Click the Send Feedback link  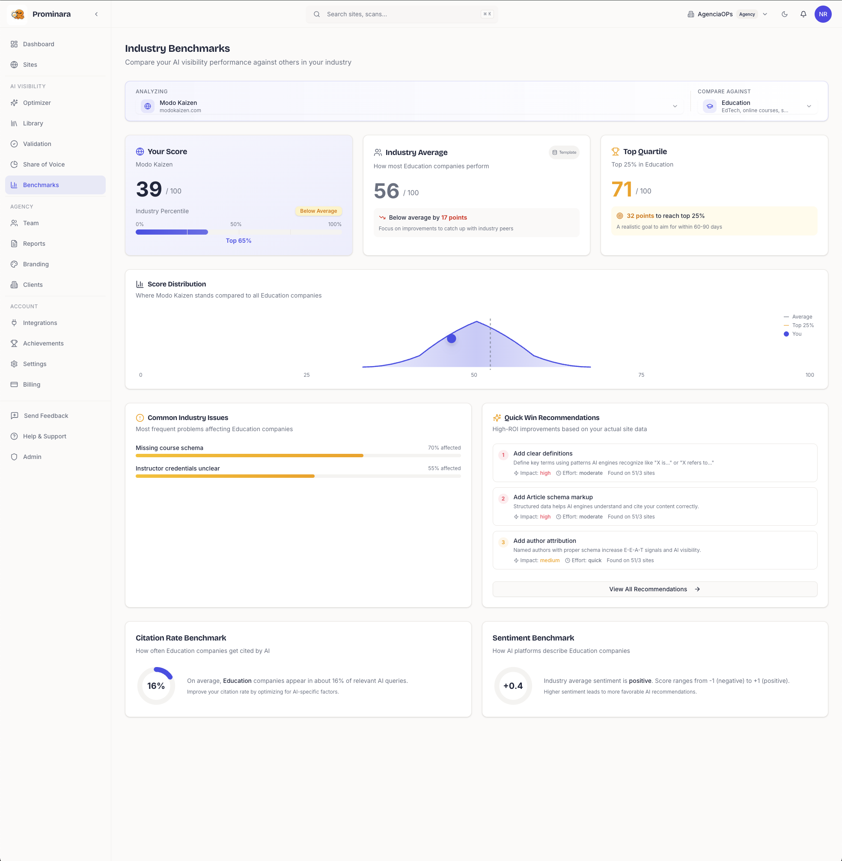pos(45,416)
